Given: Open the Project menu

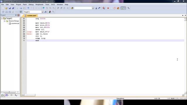Looking at the screenshot, I should tap(18, 5).
